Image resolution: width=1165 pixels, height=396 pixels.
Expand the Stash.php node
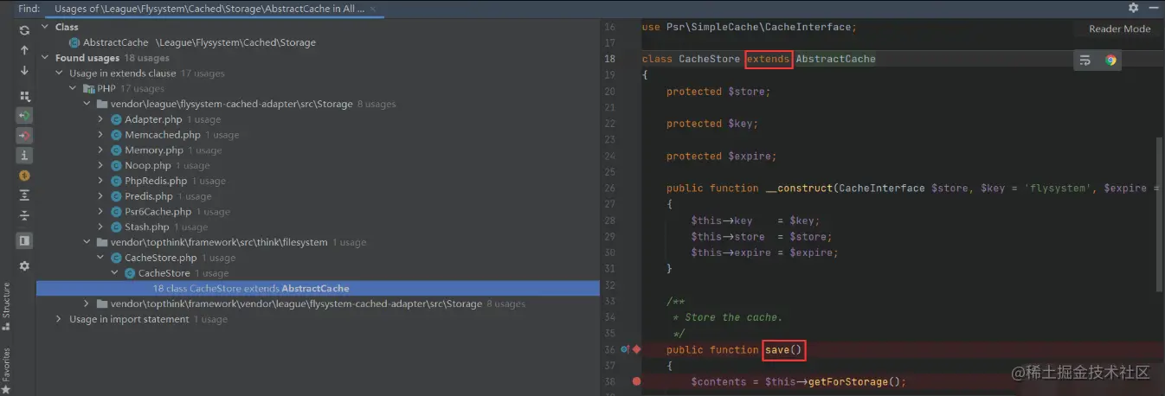click(x=101, y=227)
